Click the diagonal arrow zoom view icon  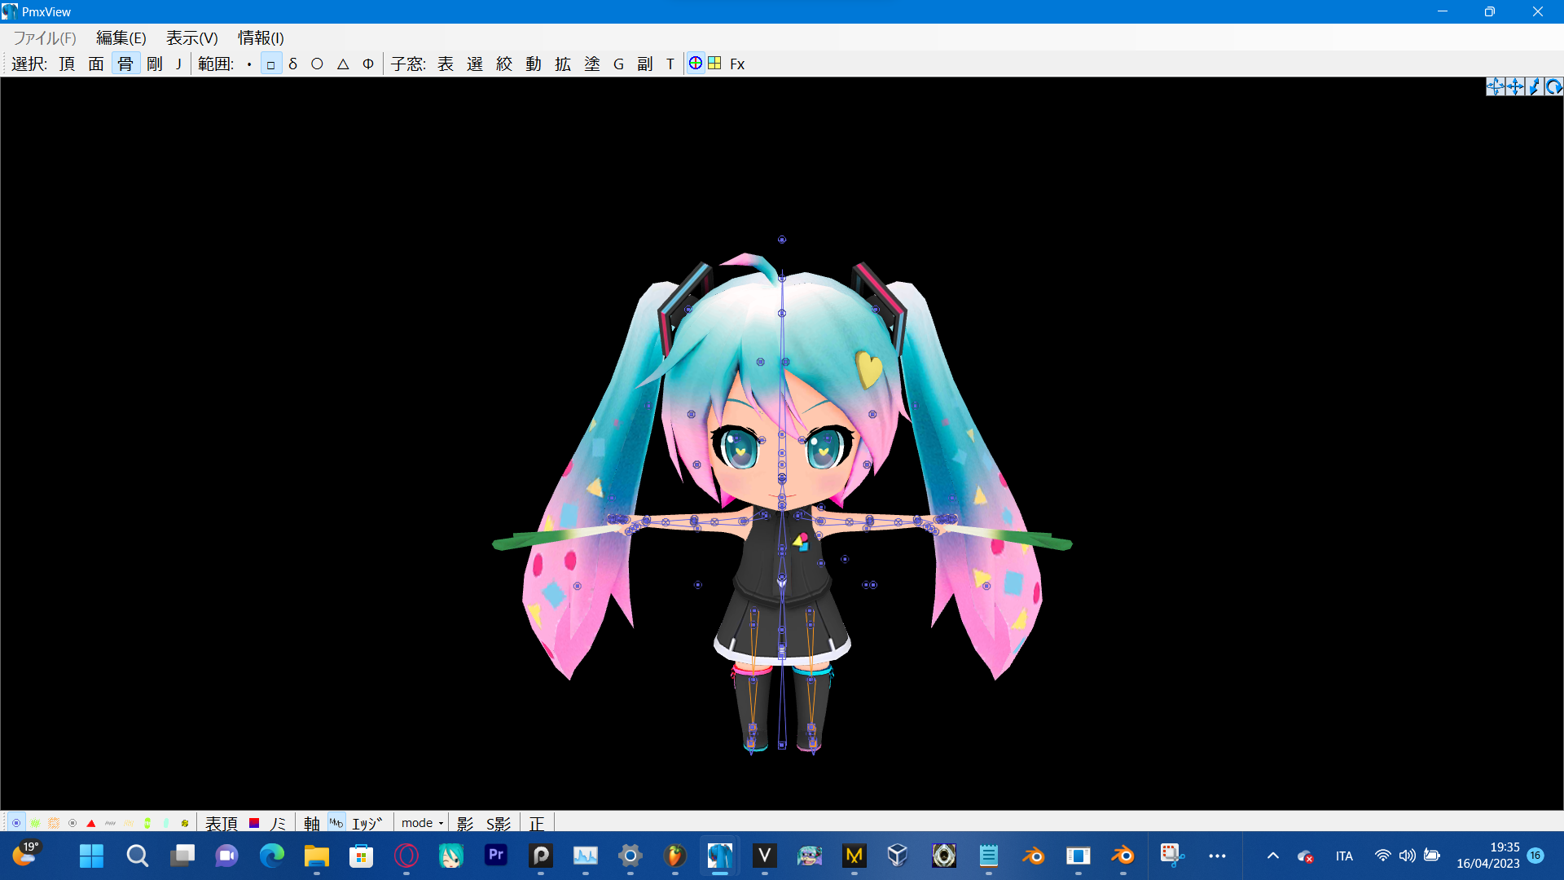click(x=1534, y=87)
